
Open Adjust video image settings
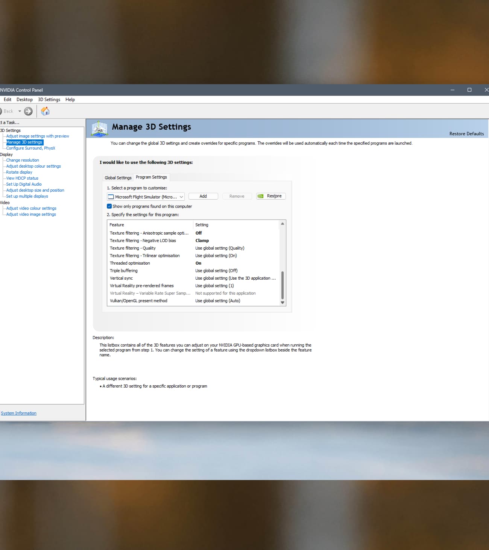point(31,214)
